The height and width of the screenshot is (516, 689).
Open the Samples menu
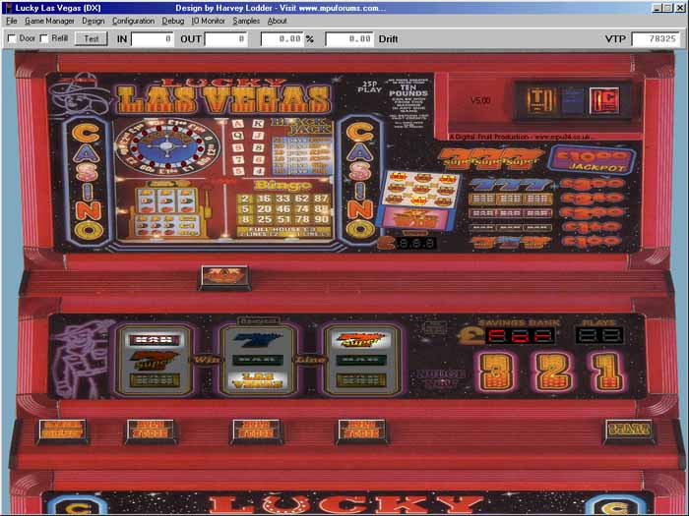click(246, 21)
